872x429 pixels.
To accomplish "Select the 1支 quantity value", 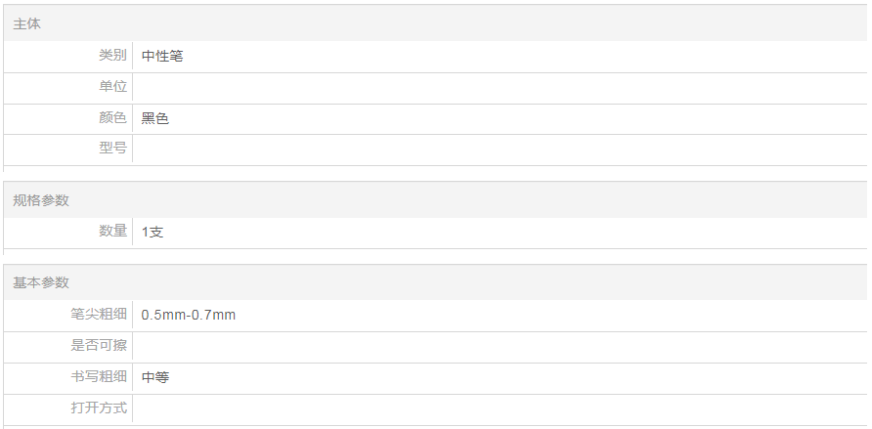I will (153, 232).
